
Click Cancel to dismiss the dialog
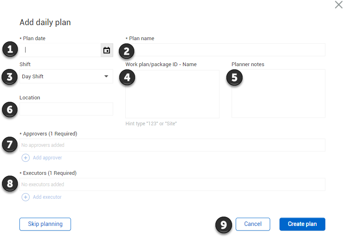tap(253, 224)
